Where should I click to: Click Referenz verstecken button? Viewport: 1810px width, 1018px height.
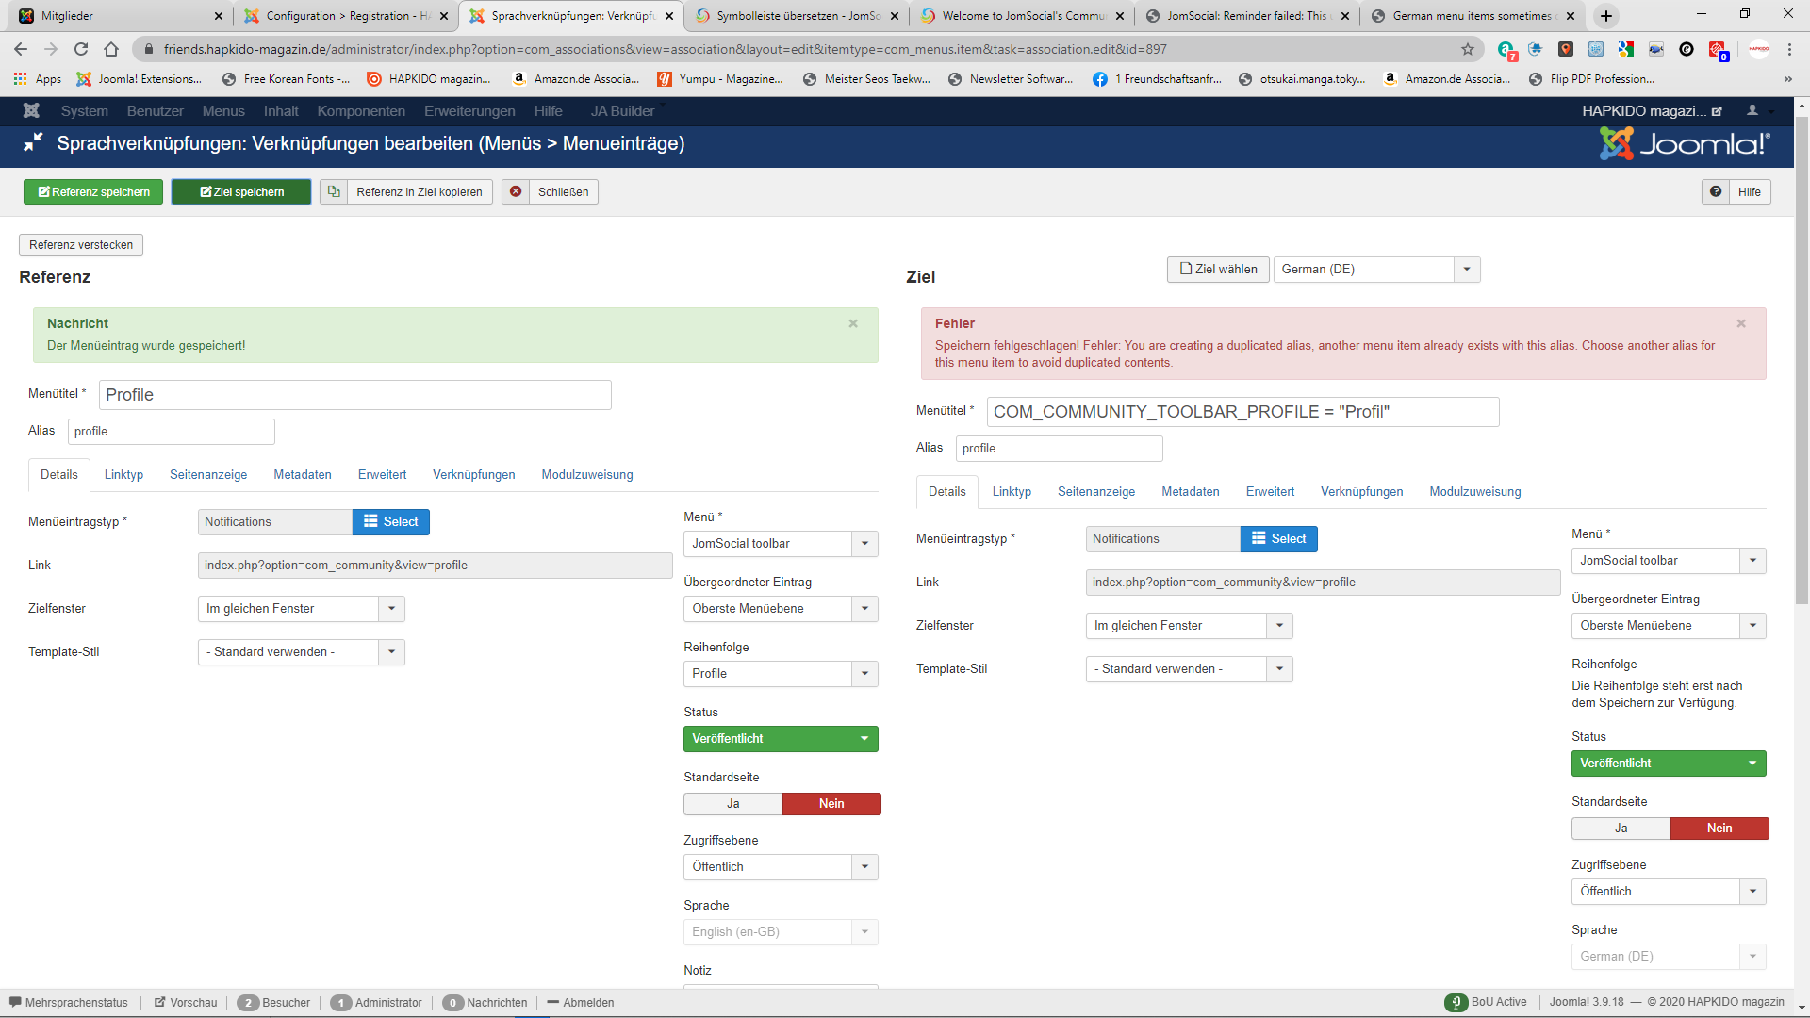(x=81, y=245)
